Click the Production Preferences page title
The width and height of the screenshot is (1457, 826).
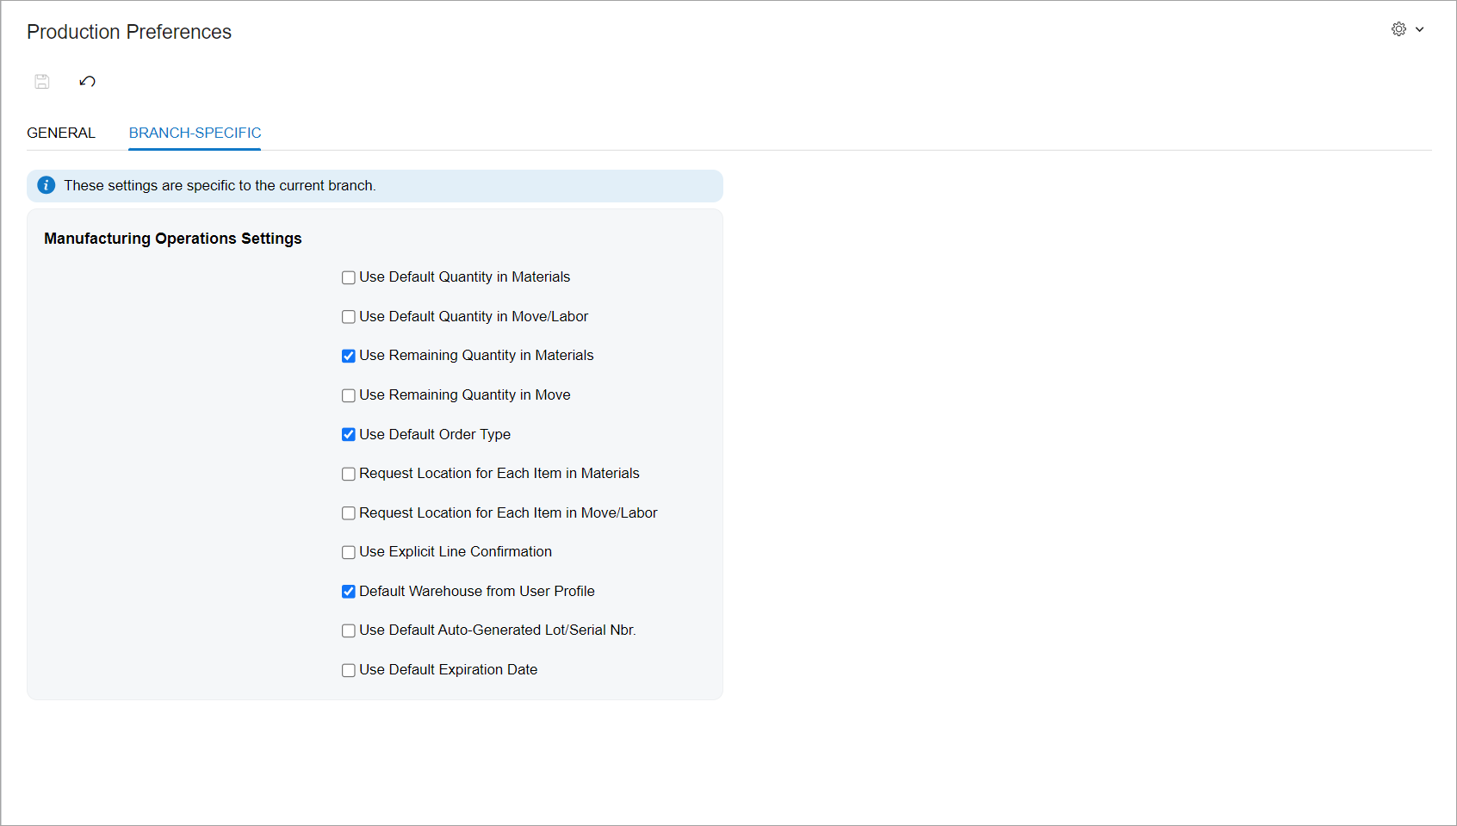(x=129, y=32)
